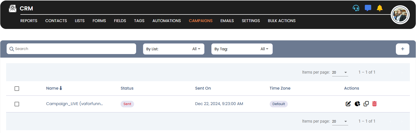Click the CRM envelope logo

click(x=12, y=8)
